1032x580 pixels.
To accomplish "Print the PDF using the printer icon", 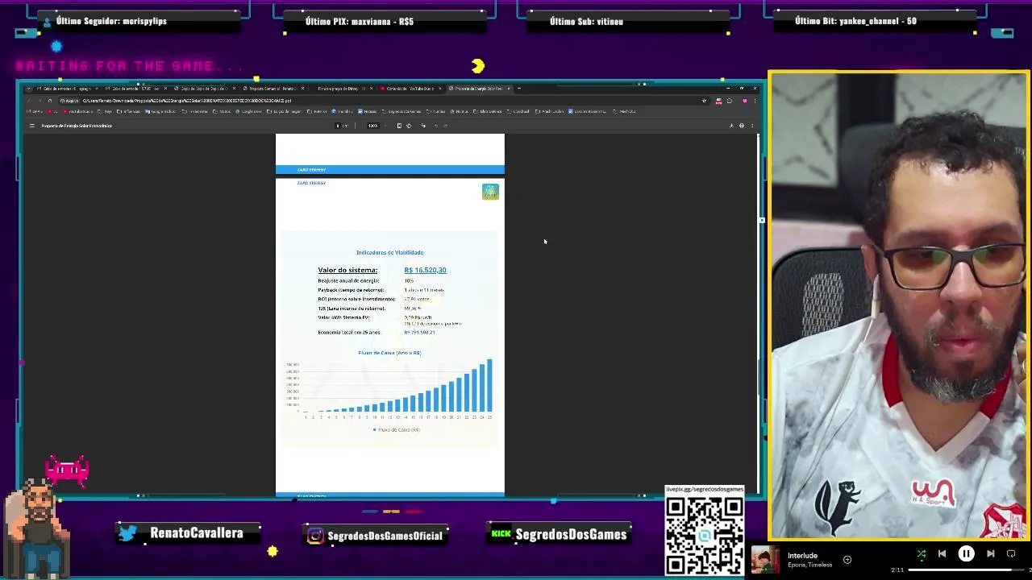I will point(742,126).
